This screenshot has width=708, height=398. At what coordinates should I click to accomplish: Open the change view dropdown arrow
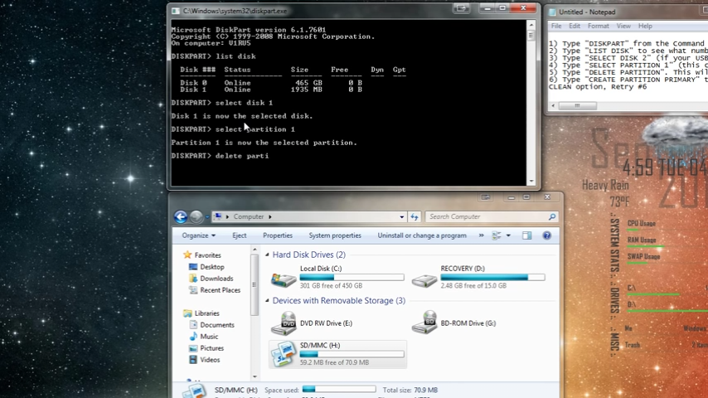tap(508, 235)
